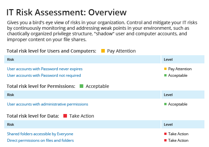
Task: Click 'Total risk level for Data' heading
Action: click(x=33, y=116)
